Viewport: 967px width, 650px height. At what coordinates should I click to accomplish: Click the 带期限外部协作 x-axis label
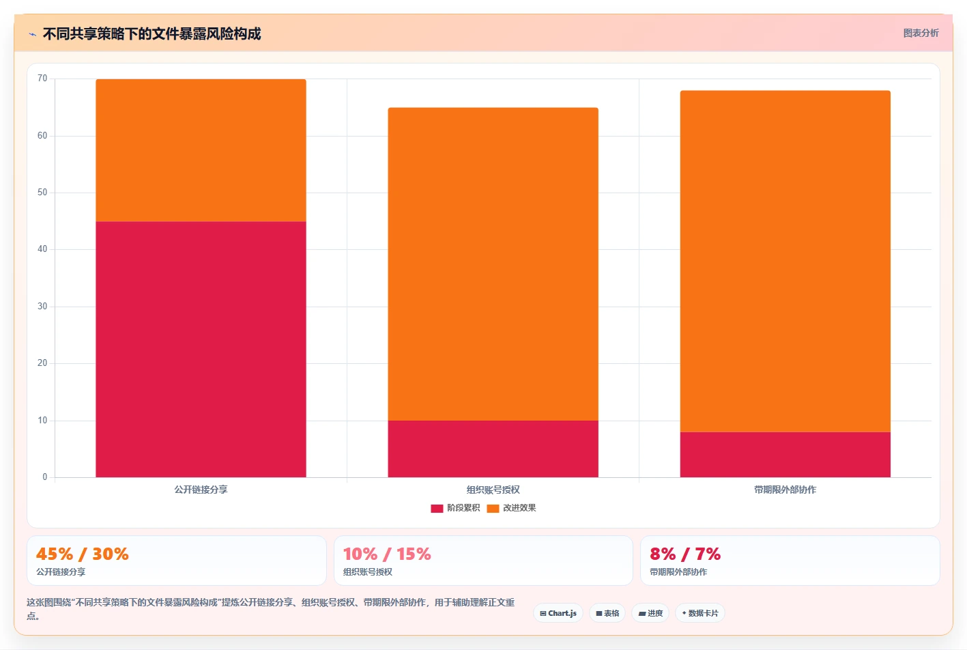(x=785, y=490)
